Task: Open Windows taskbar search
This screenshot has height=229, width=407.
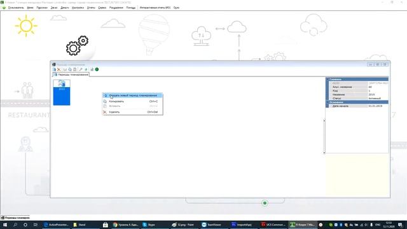Action: click(x=15, y=225)
